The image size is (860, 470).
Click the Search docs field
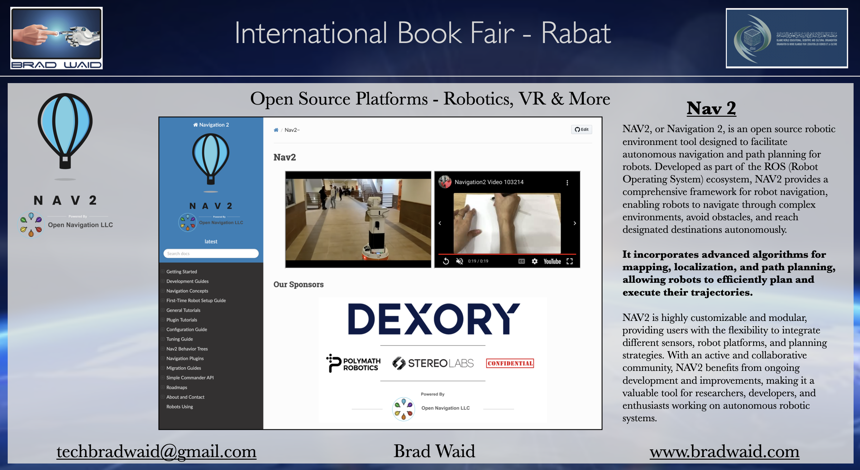211,254
